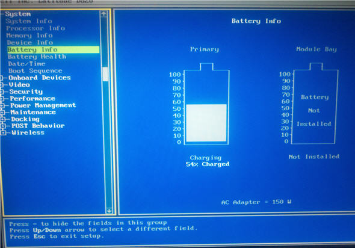Click the 'Module Bay' label
355x248 pixels.
(316, 49)
